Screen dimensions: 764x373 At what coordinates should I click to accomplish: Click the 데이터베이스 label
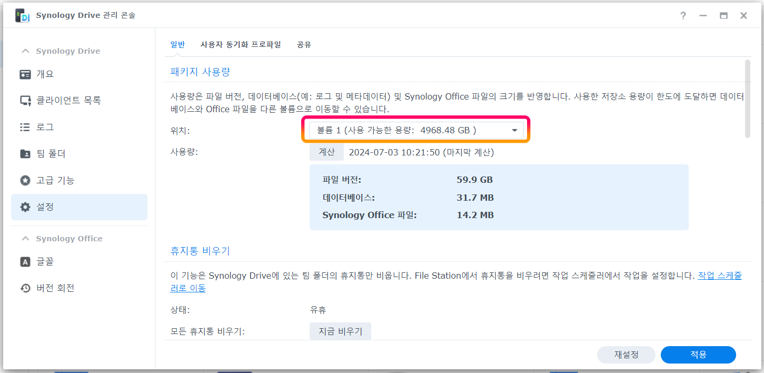349,198
